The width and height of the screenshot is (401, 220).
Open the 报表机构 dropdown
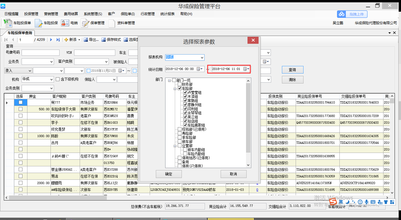202,57
